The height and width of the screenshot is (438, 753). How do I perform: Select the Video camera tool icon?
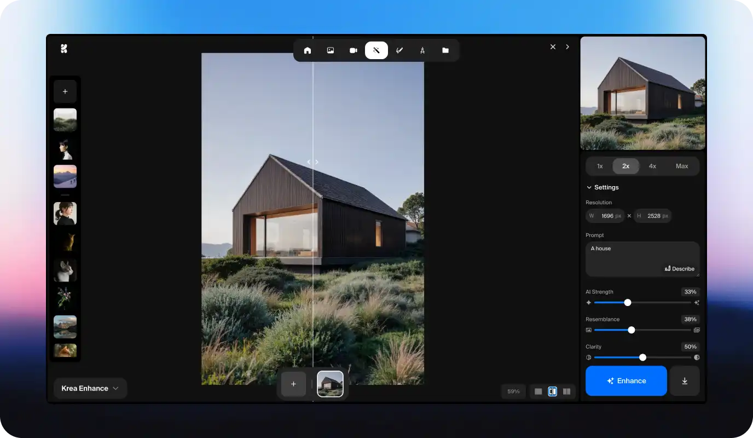(x=354, y=50)
